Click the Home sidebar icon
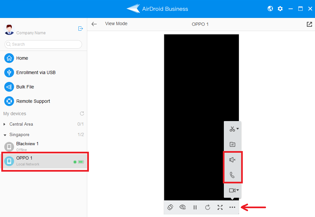The width and height of the screenshot is (315, 217). point(9,58)
